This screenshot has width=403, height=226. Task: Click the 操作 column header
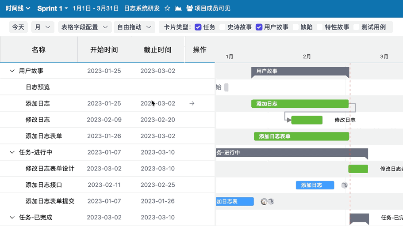[200, 50]
